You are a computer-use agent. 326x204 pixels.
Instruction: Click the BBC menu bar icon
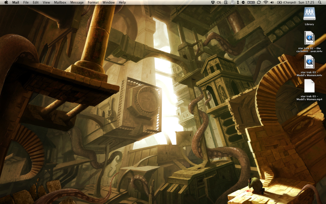click(251, 2)
